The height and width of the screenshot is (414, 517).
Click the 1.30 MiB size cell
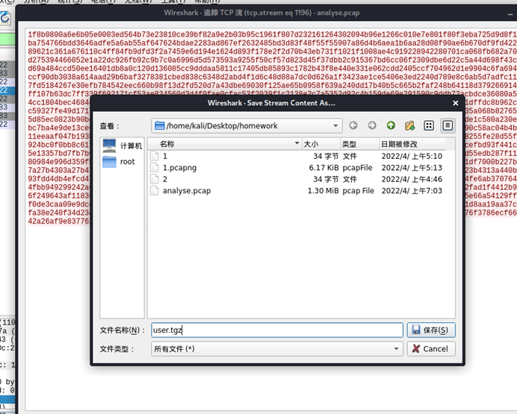323,191
